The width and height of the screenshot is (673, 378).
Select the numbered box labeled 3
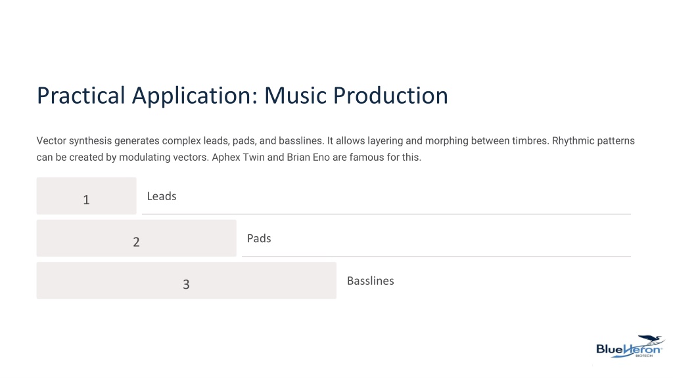[186, 281]
